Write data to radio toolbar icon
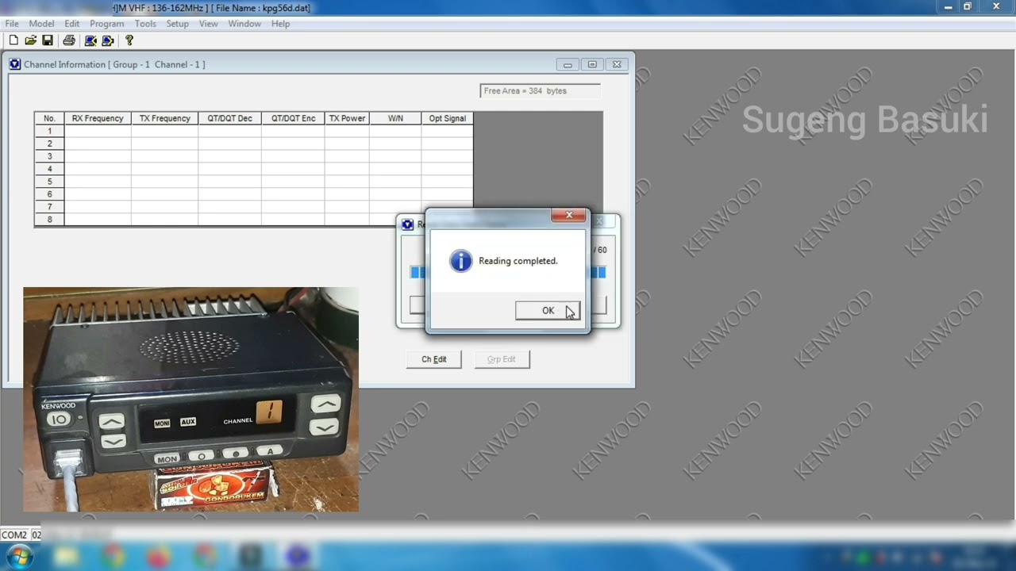This screenshot has width=1016, height=571. click(108, 40)
